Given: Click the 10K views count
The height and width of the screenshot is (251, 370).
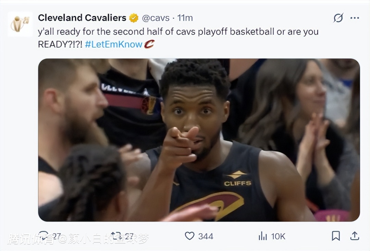Looking at the screenshot, I should pos(278,236).
